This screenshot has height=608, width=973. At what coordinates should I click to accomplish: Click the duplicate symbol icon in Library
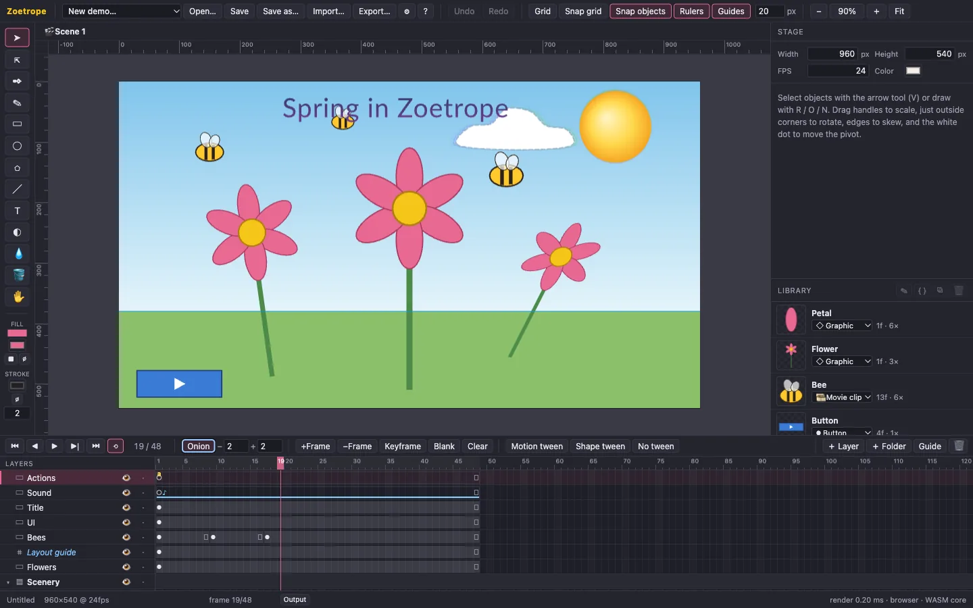click(940, 290)
